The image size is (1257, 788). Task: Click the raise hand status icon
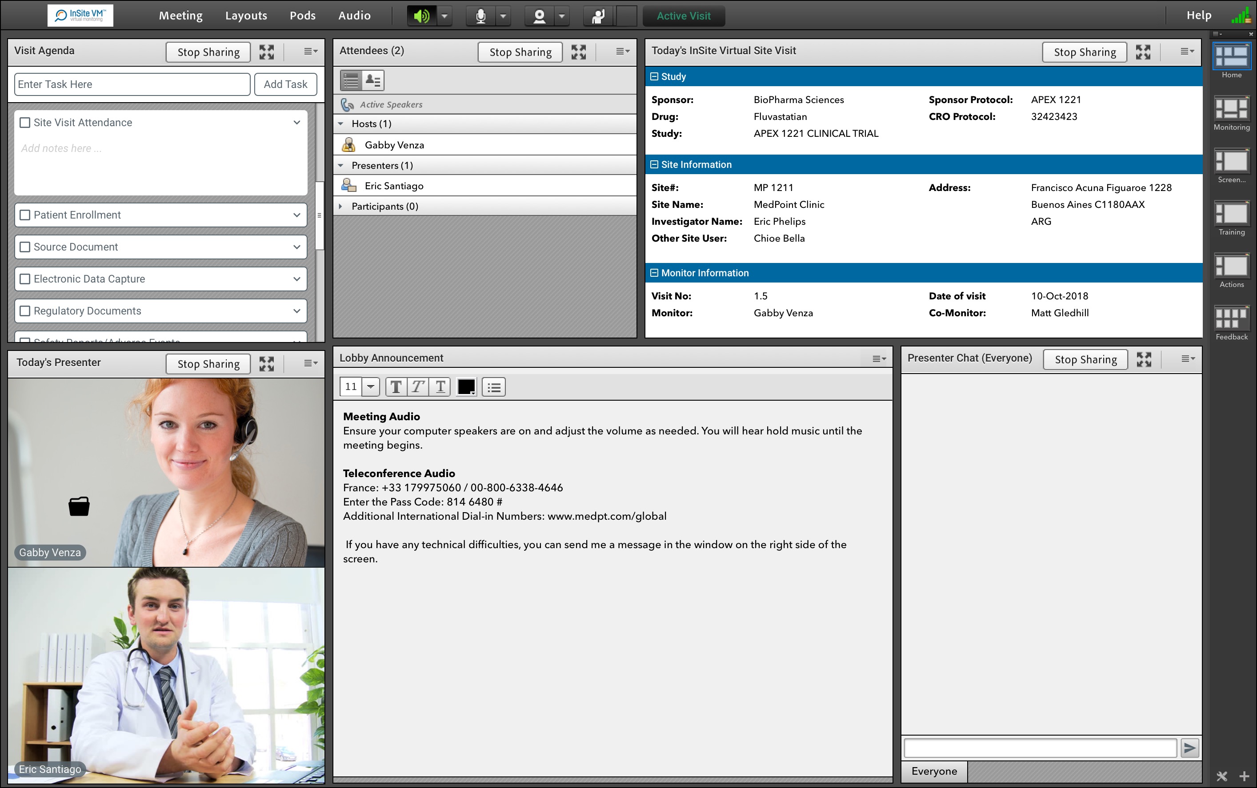point(599,16)
